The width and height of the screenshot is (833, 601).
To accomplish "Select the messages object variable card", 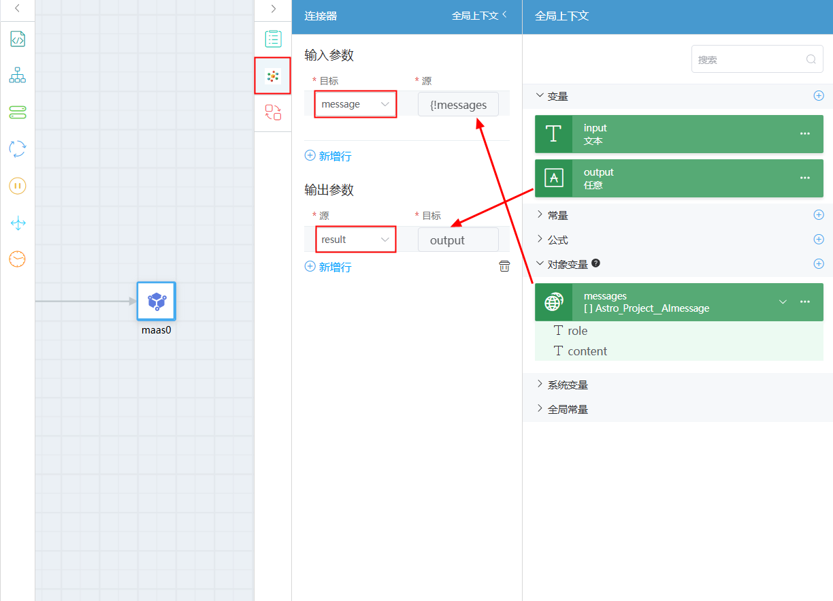I will coord(679,302).
